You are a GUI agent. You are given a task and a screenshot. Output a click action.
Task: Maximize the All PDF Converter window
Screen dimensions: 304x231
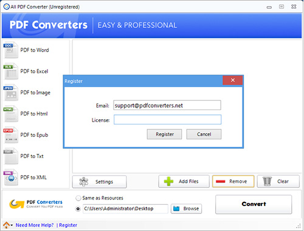[x=282, y=7]
